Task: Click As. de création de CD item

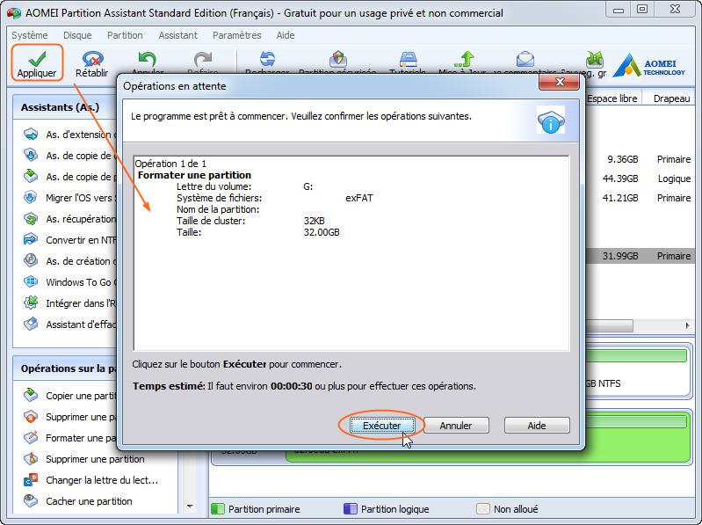Action: 69,261
